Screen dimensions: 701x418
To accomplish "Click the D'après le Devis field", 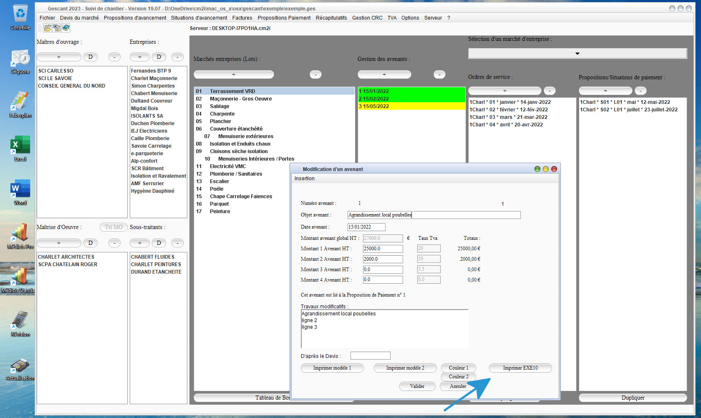I will (371, 356).
